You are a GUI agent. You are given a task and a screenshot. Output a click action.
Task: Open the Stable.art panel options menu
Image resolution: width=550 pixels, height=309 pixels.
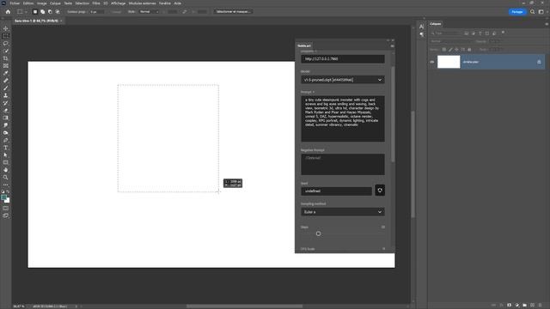[392, 45]
